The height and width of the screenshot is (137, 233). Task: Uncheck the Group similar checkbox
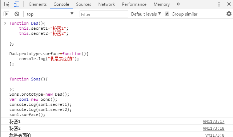[x=167, y=14]
